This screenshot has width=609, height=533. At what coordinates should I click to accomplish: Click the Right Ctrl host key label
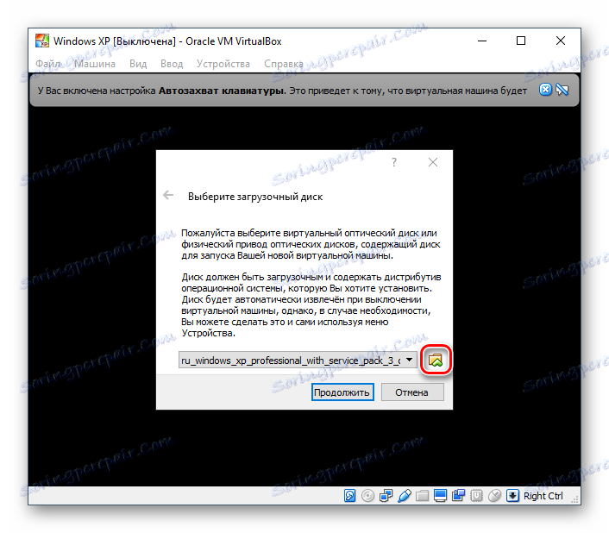coord(543,496)
